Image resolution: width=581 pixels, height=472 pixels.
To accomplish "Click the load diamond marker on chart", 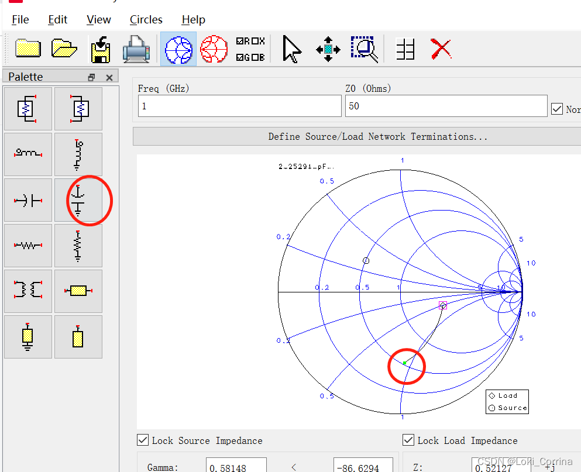I will point(443,305).
